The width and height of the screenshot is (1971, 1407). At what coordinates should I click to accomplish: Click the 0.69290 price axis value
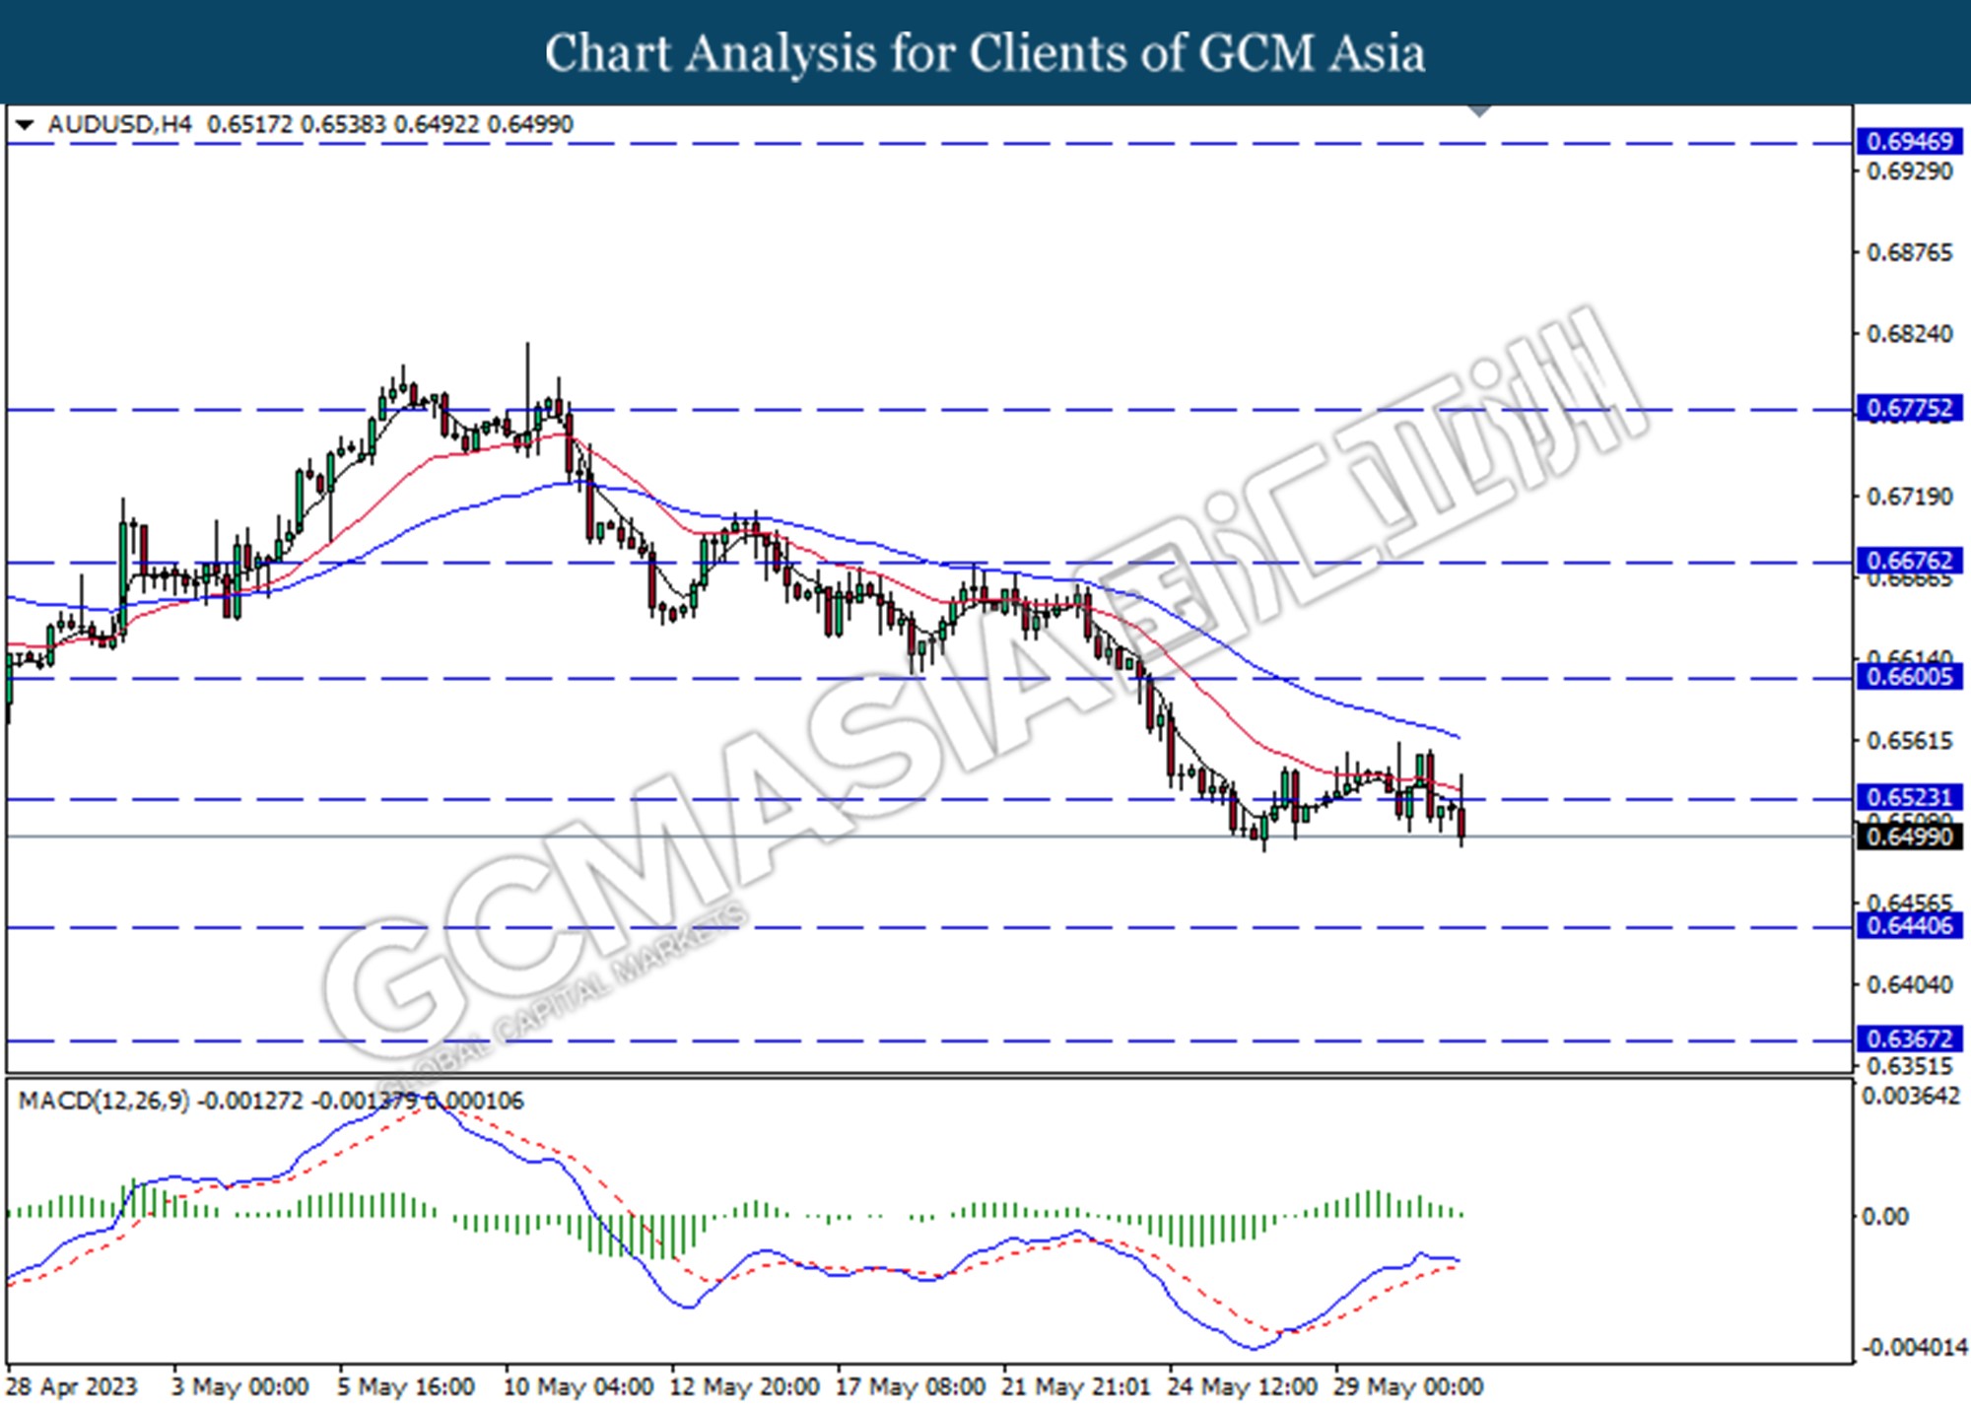(x=1910, y=171)
